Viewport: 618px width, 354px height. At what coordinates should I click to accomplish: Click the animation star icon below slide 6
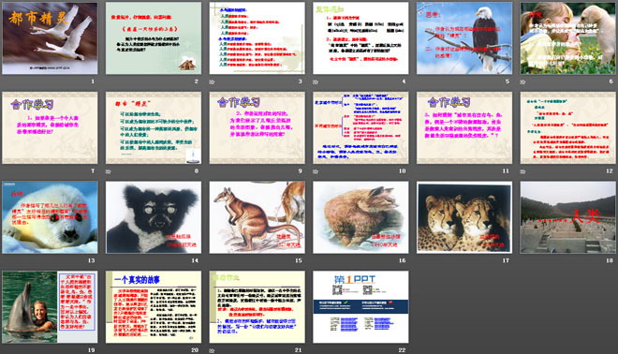pyautogui.click(x=523, y=82)
